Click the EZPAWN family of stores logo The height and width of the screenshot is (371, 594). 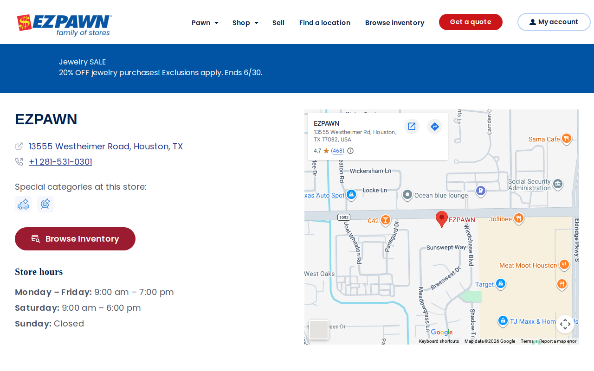(x=65, y=25)
